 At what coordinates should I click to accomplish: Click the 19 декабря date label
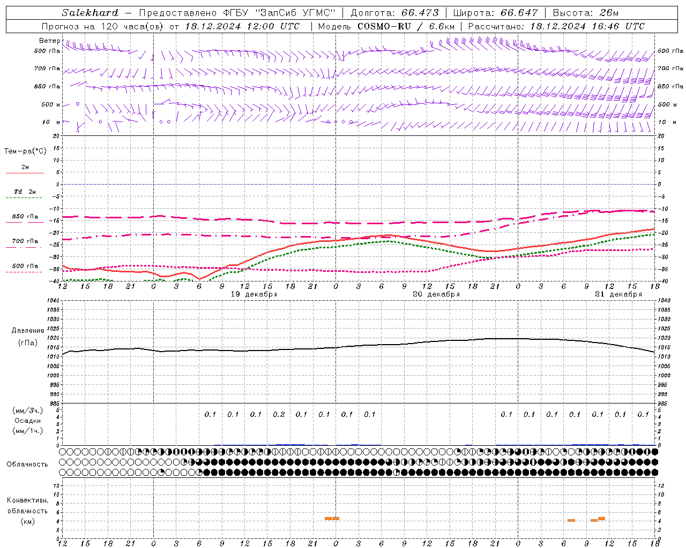[254, 294]
